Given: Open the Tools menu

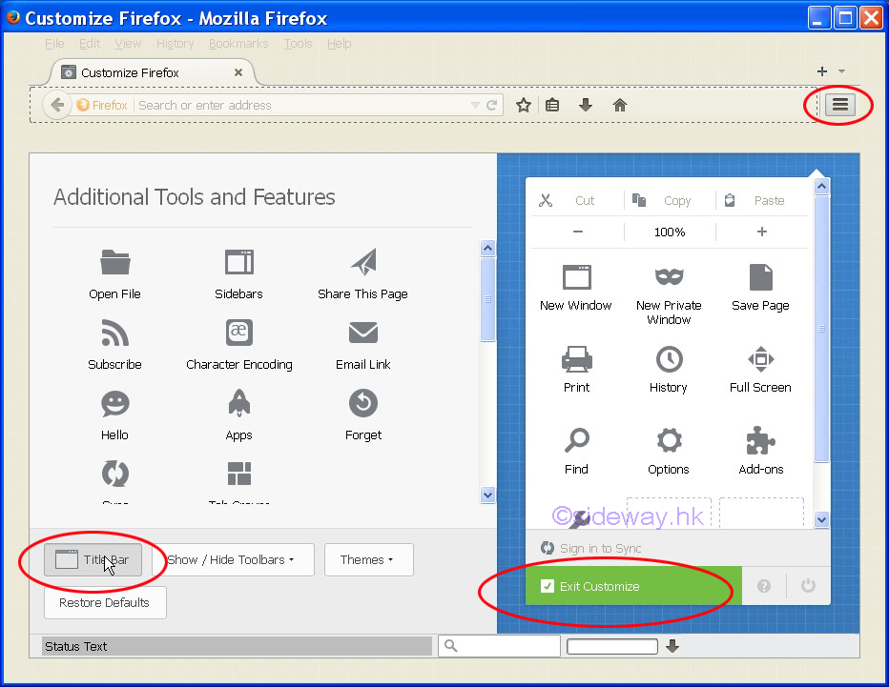Looking at the screenshot, I should pos(299,44).
